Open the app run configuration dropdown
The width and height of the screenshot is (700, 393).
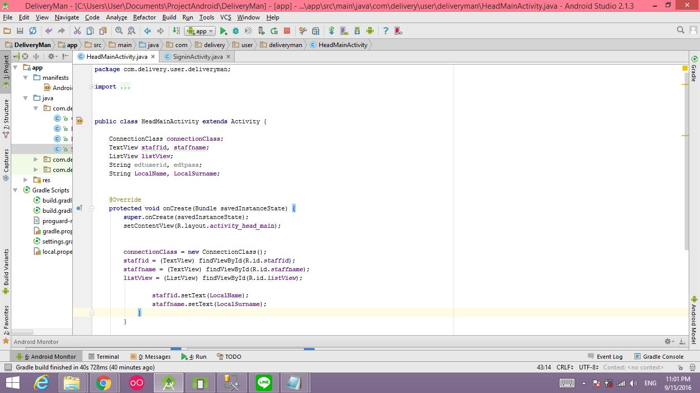click(x=200, y=31)
